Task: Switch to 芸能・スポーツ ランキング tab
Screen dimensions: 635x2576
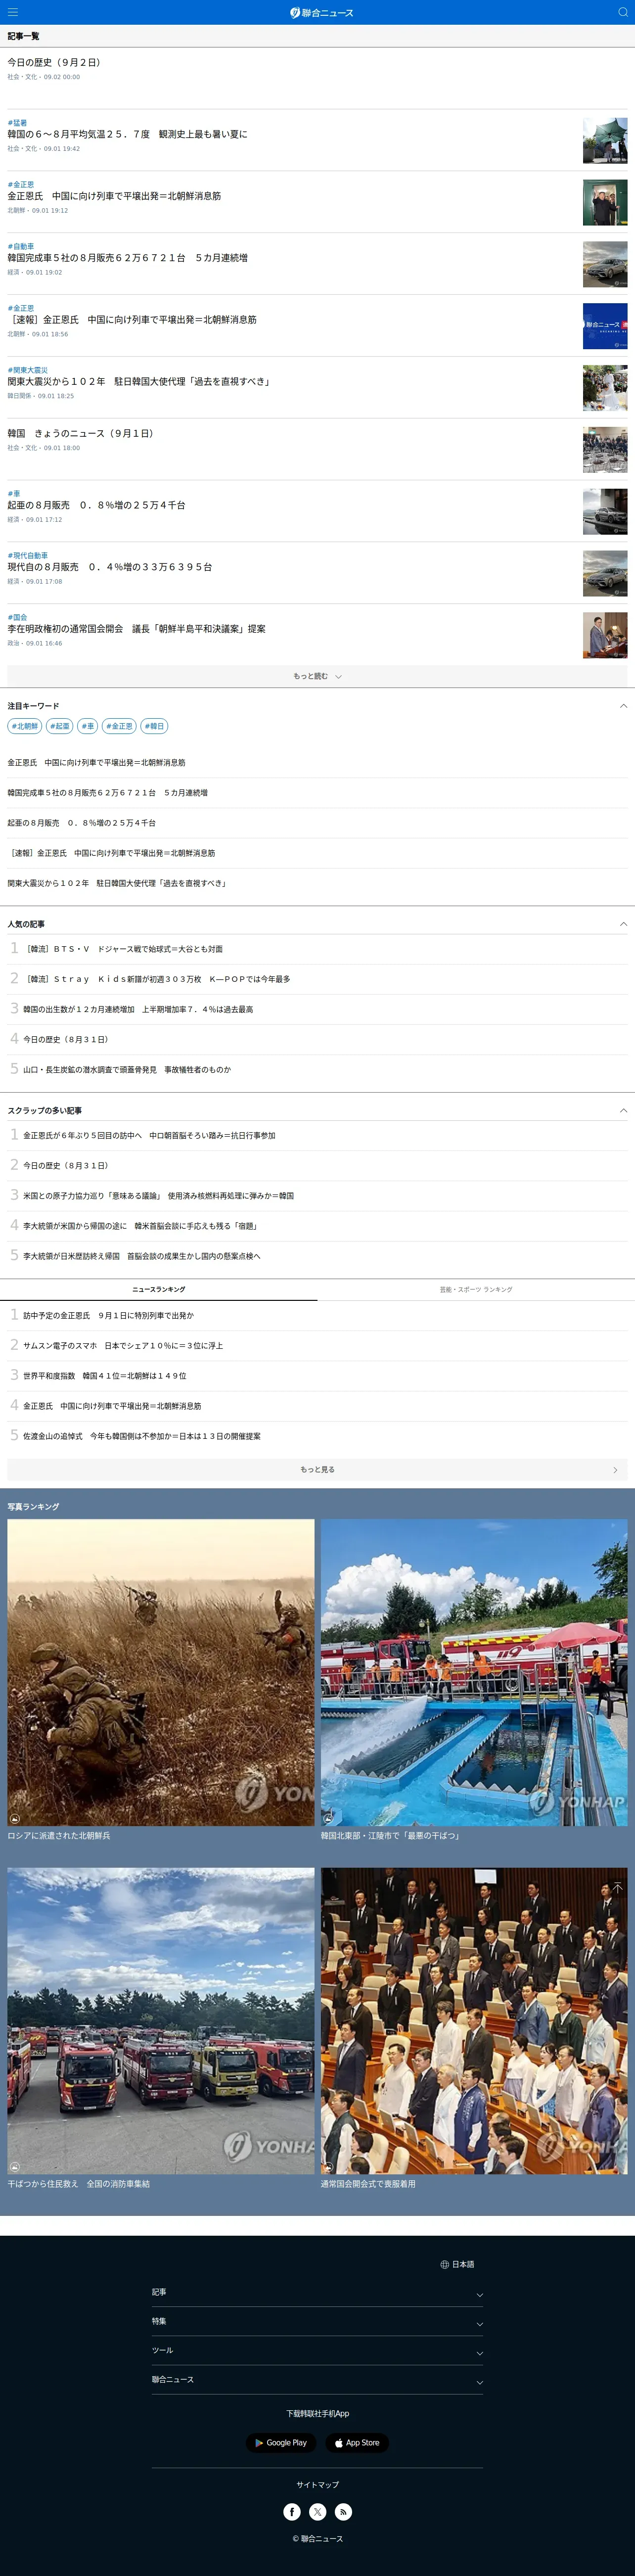Action: pyautogui.click(x=476, y=1289)
